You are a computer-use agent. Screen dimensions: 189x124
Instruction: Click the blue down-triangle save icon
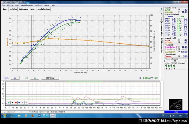(19, 103)
